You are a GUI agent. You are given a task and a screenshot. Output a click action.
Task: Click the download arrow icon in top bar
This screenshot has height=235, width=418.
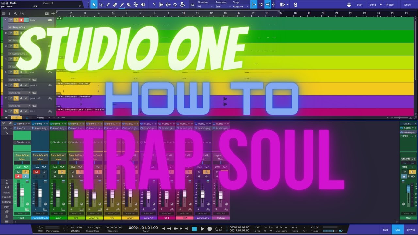349,5
